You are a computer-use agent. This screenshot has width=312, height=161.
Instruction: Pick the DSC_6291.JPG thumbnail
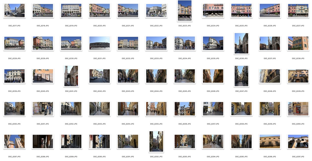point(128,142)
